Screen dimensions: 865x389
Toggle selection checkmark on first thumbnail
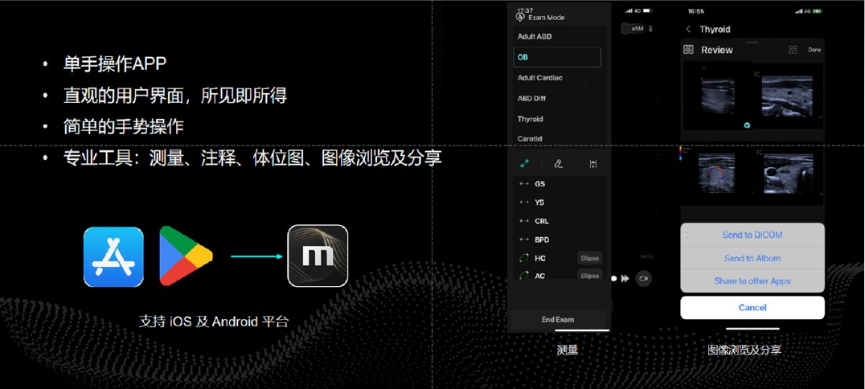click(x=748, y=125)
